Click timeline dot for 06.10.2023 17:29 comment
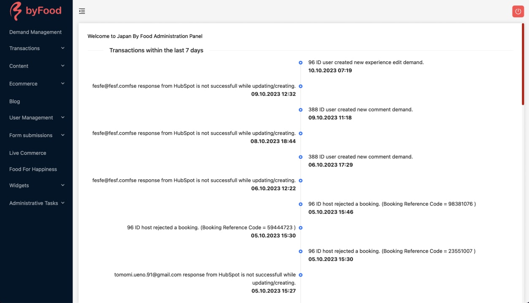 pyautogui.click(x=301, y=157)
